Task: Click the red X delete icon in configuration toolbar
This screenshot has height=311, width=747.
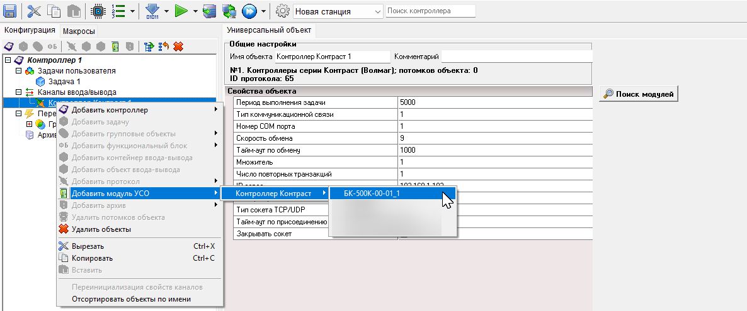Action: (x=178, y=46)
